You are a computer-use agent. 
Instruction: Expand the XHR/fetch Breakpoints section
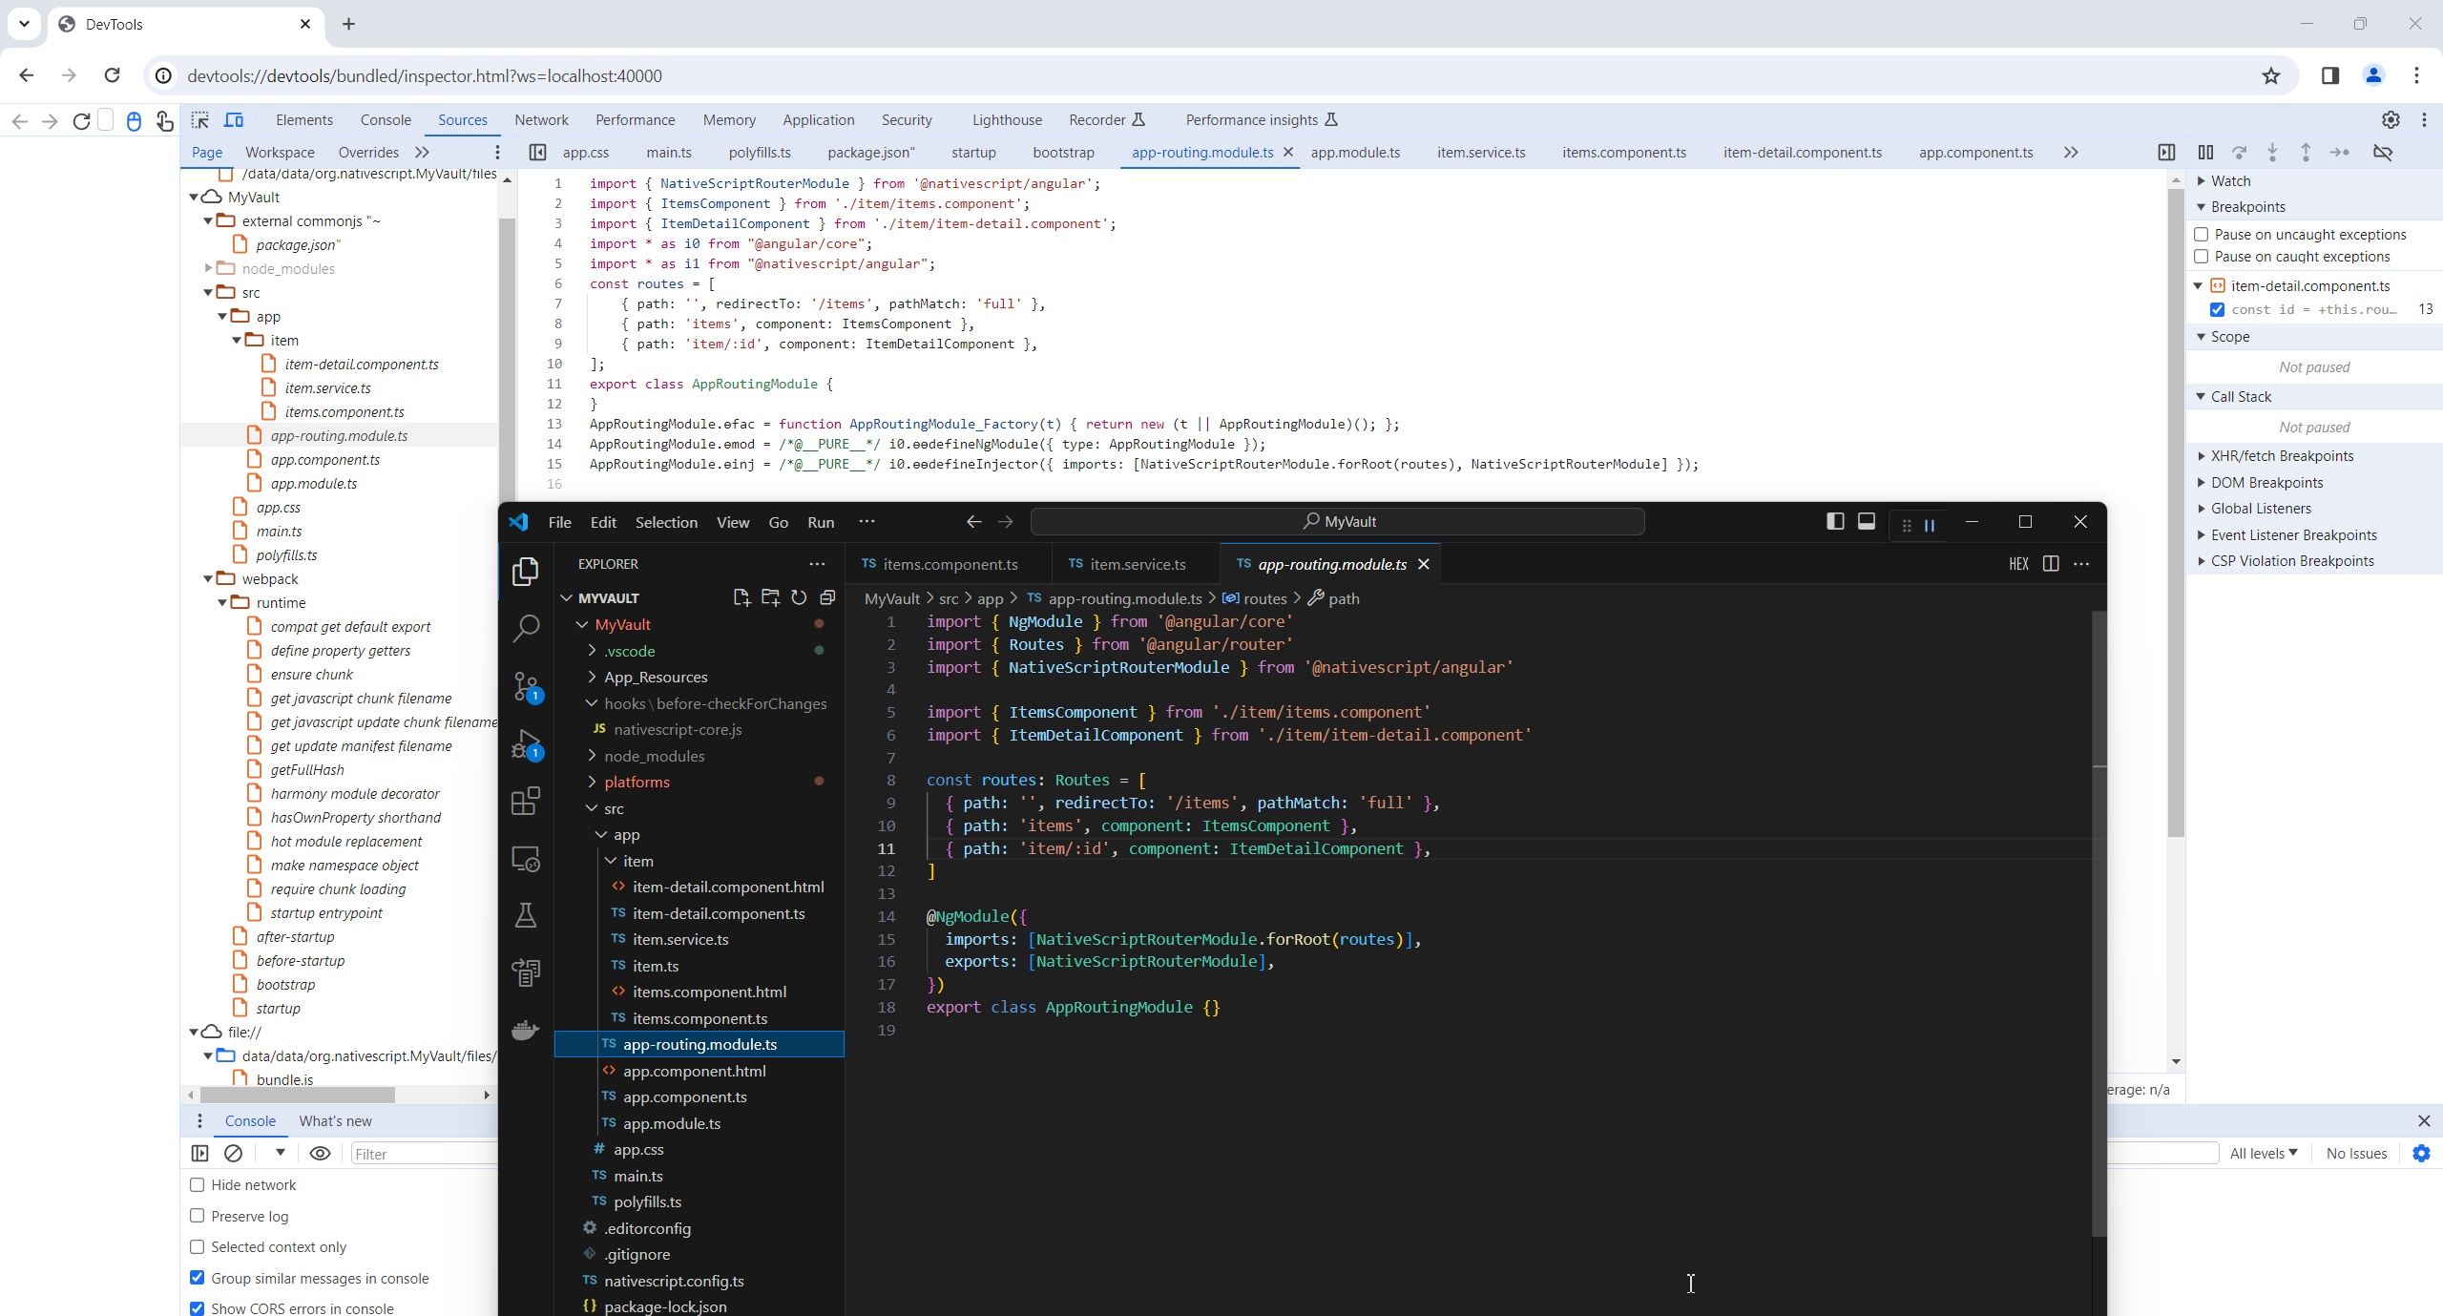tap(2281, 456)
